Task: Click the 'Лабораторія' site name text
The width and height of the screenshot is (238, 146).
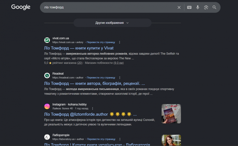Action: coord(61,135)
